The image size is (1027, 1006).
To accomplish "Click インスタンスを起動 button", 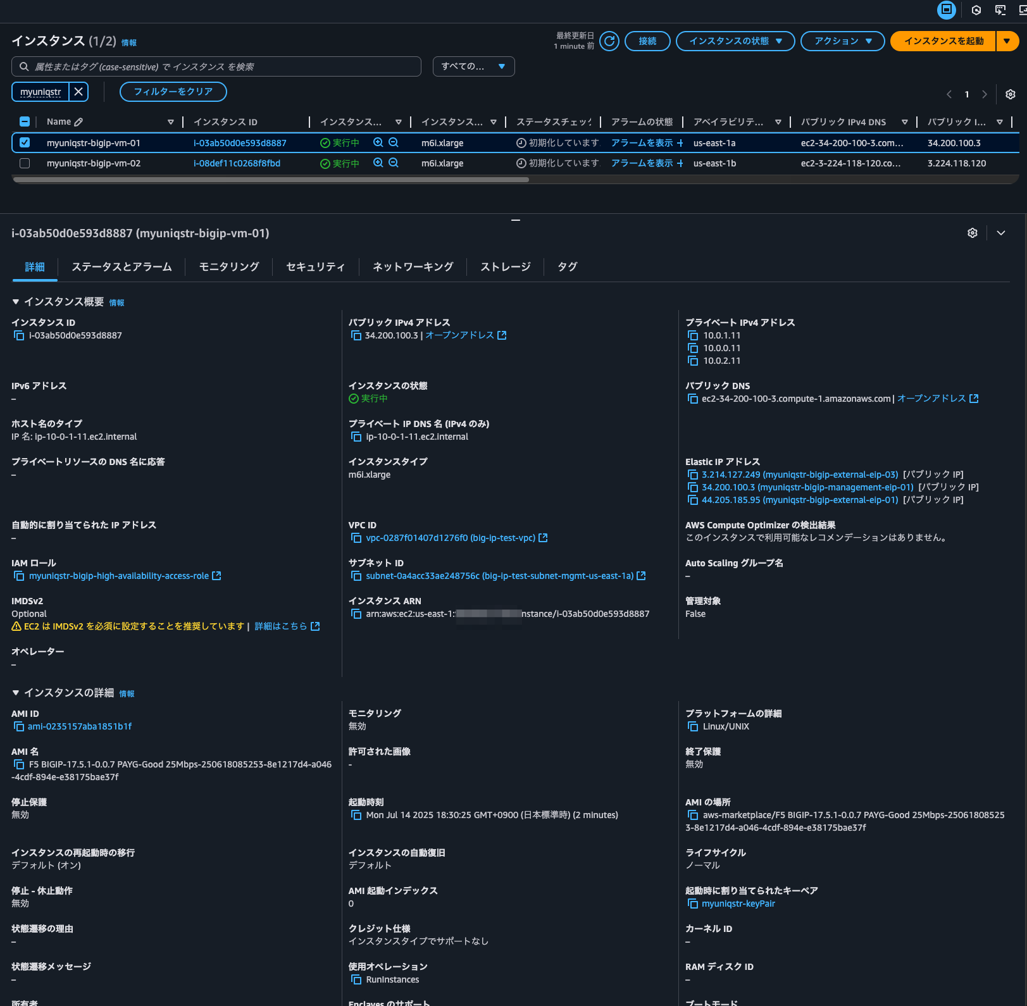I will click(x=943, y=41).
